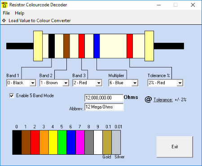Open the Band 1 dropdown showing 0 - Black

click(x=21, y=83)
